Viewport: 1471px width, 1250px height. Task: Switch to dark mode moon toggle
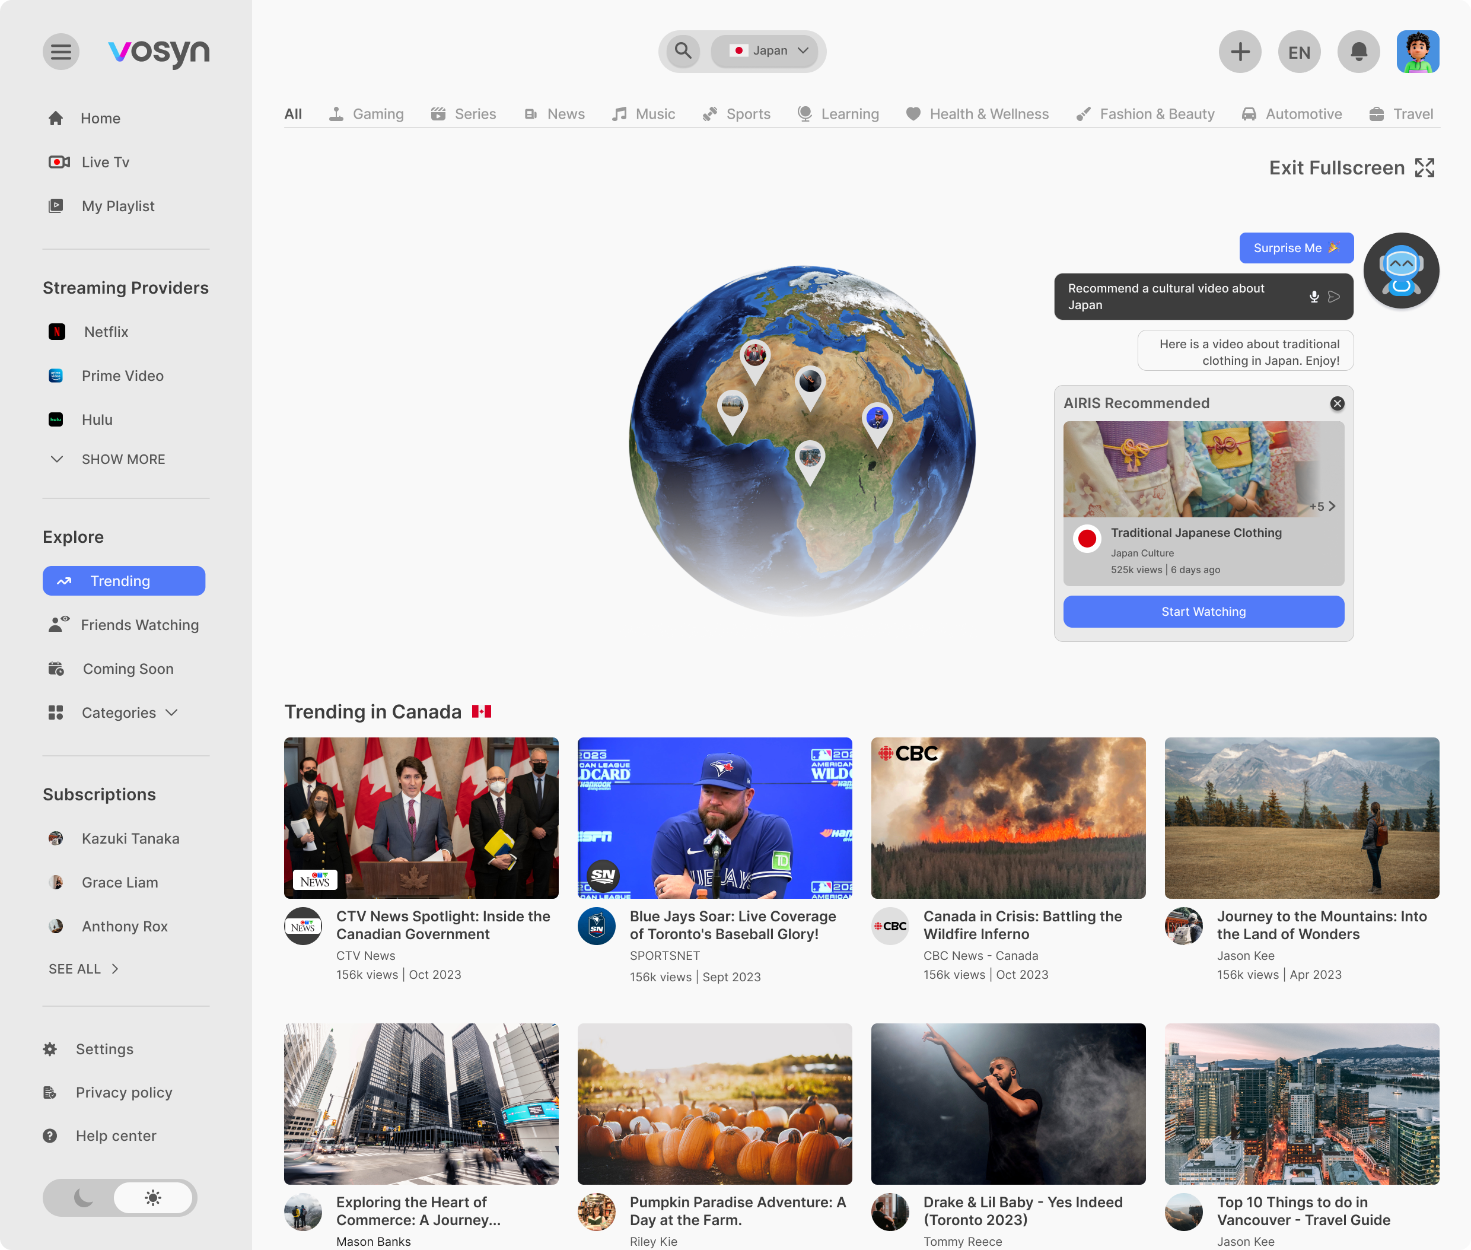(83, 1198)
